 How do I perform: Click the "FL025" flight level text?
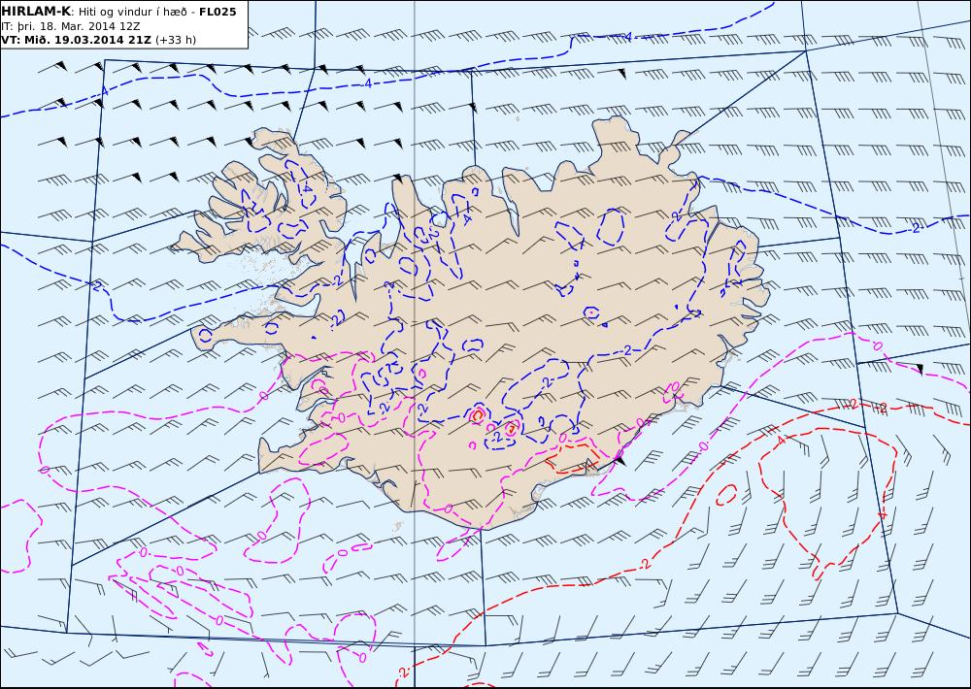click(218, 12)
